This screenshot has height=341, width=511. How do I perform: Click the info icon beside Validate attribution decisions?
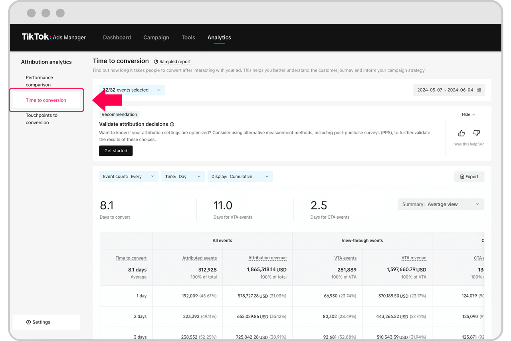tap(172, 124)
